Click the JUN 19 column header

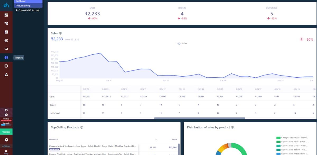(297, 89)
